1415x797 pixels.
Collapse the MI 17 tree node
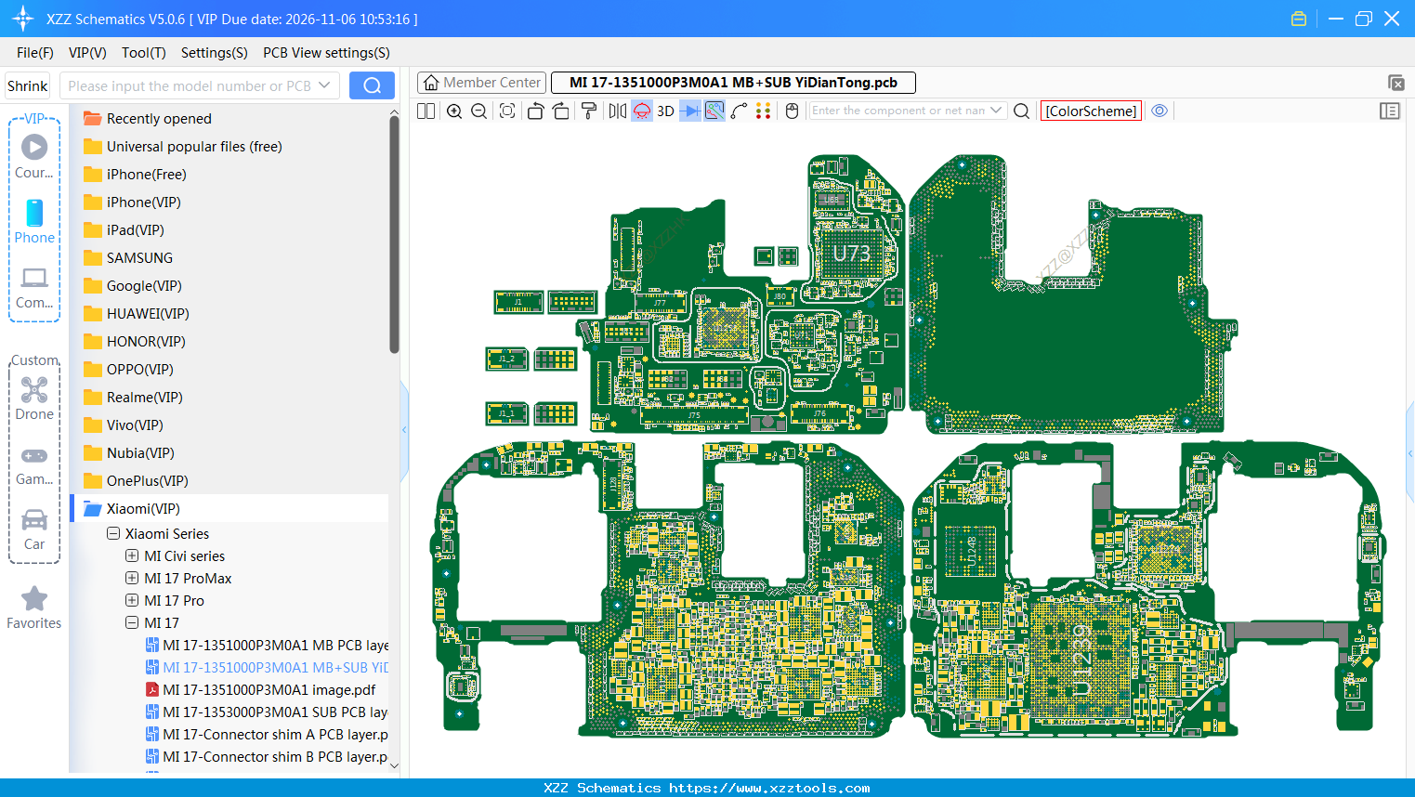click(x=131, y=622)
